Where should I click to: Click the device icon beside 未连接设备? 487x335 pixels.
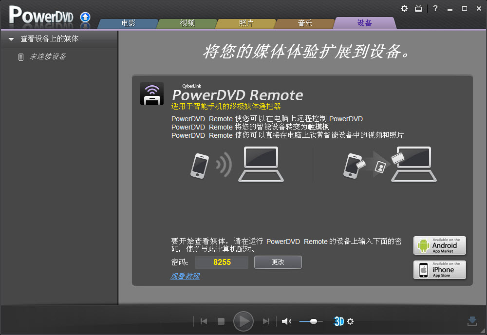(x=21, y=57)
